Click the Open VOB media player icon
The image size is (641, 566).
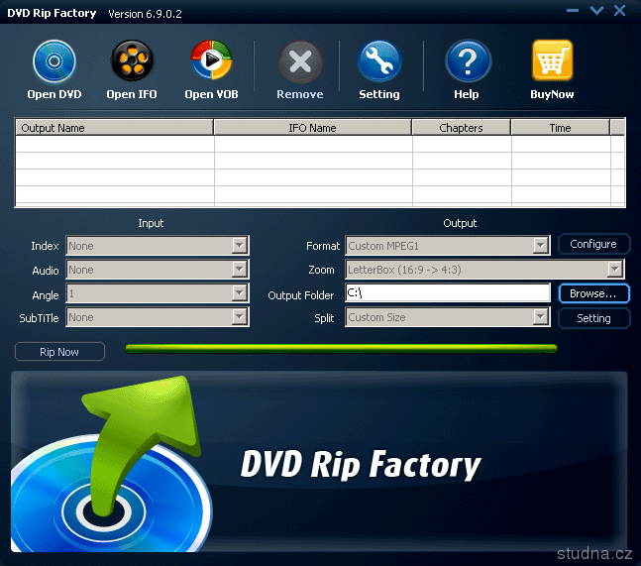[211, 60]
